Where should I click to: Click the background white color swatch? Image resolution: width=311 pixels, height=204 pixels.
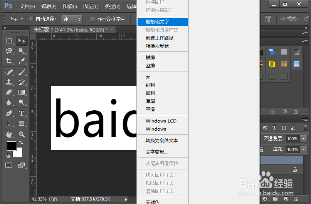(x=19, y=154)
